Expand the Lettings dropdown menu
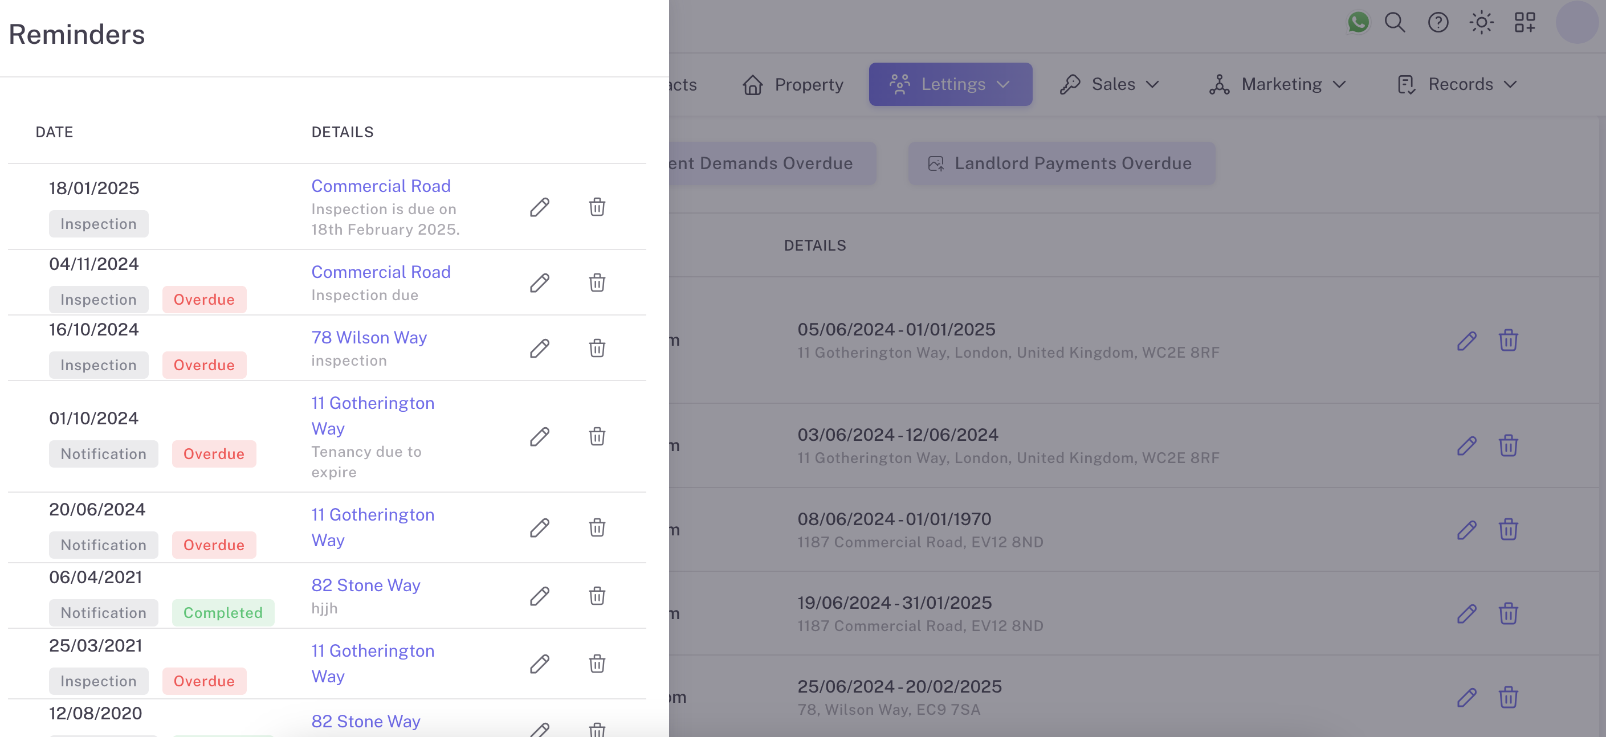This screenshot has height=737, width=1606. [x=950, y=84]
